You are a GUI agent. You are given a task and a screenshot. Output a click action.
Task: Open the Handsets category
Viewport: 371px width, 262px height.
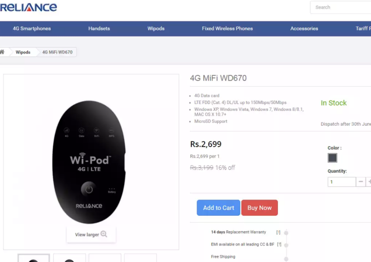point(99,28)
